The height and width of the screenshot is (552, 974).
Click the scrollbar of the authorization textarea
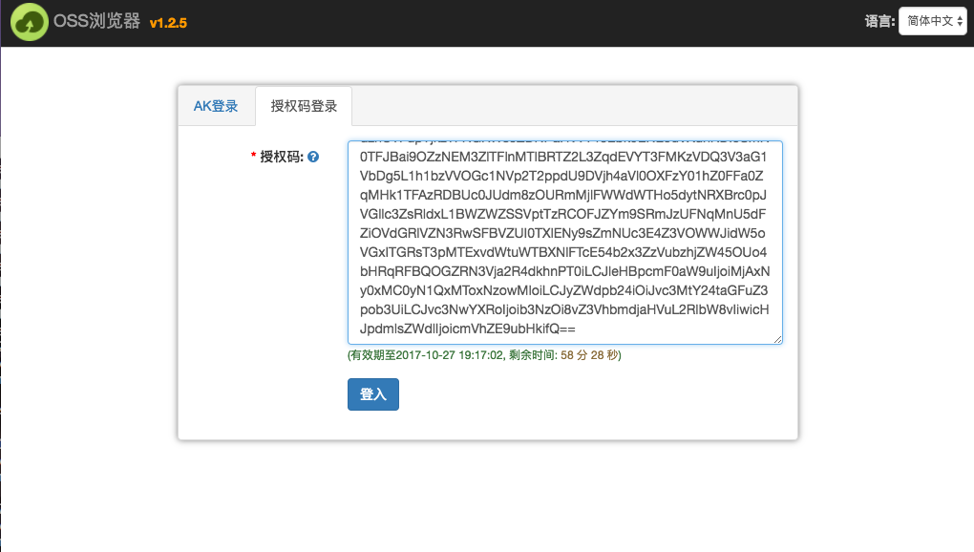pos(778,239)
